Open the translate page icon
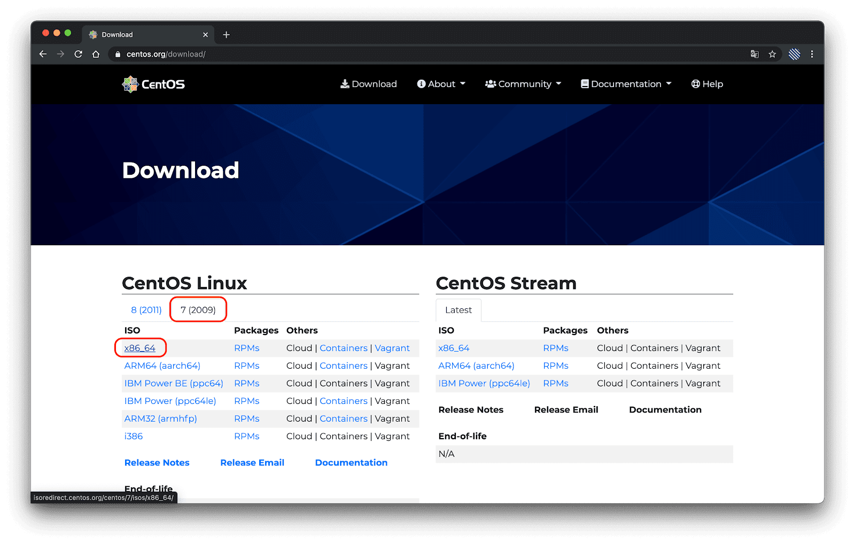The width and height of the screenshot is (855, 544). (755, 54)
